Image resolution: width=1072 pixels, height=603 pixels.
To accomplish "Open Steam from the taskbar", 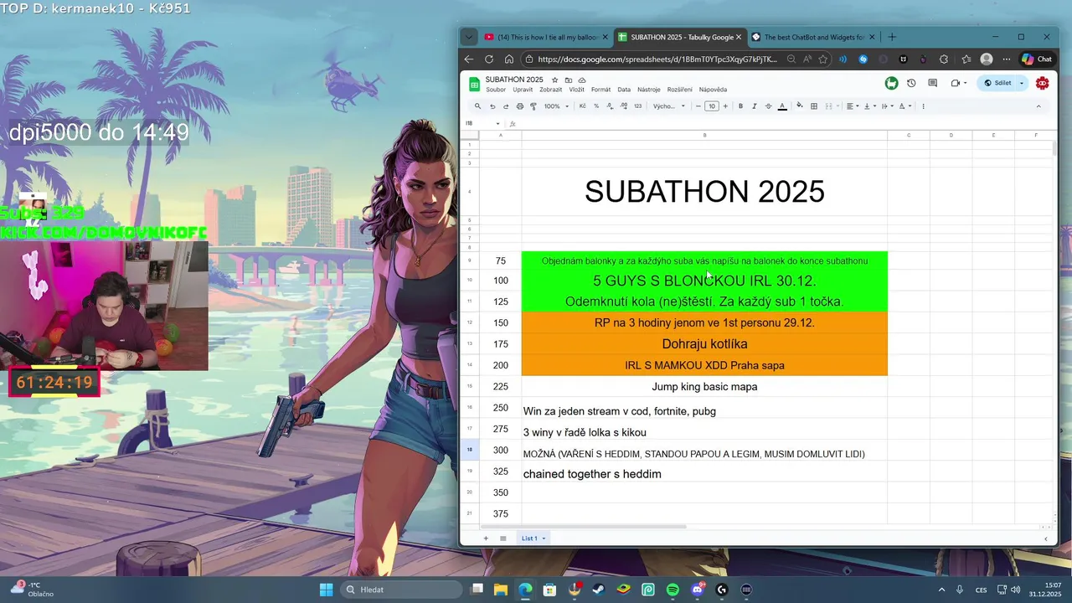I will [599, 590].
